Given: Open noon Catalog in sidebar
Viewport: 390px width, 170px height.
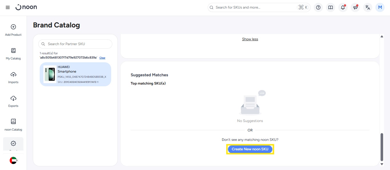Looking at the screenshot, I should (x=13, y=125).
